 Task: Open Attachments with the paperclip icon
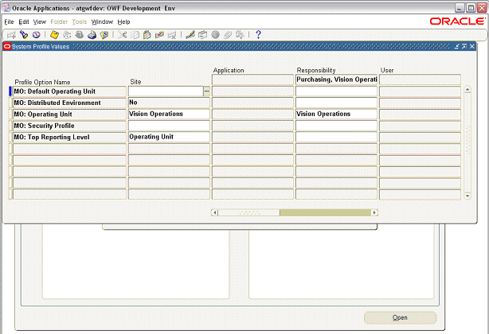[228, 35]
